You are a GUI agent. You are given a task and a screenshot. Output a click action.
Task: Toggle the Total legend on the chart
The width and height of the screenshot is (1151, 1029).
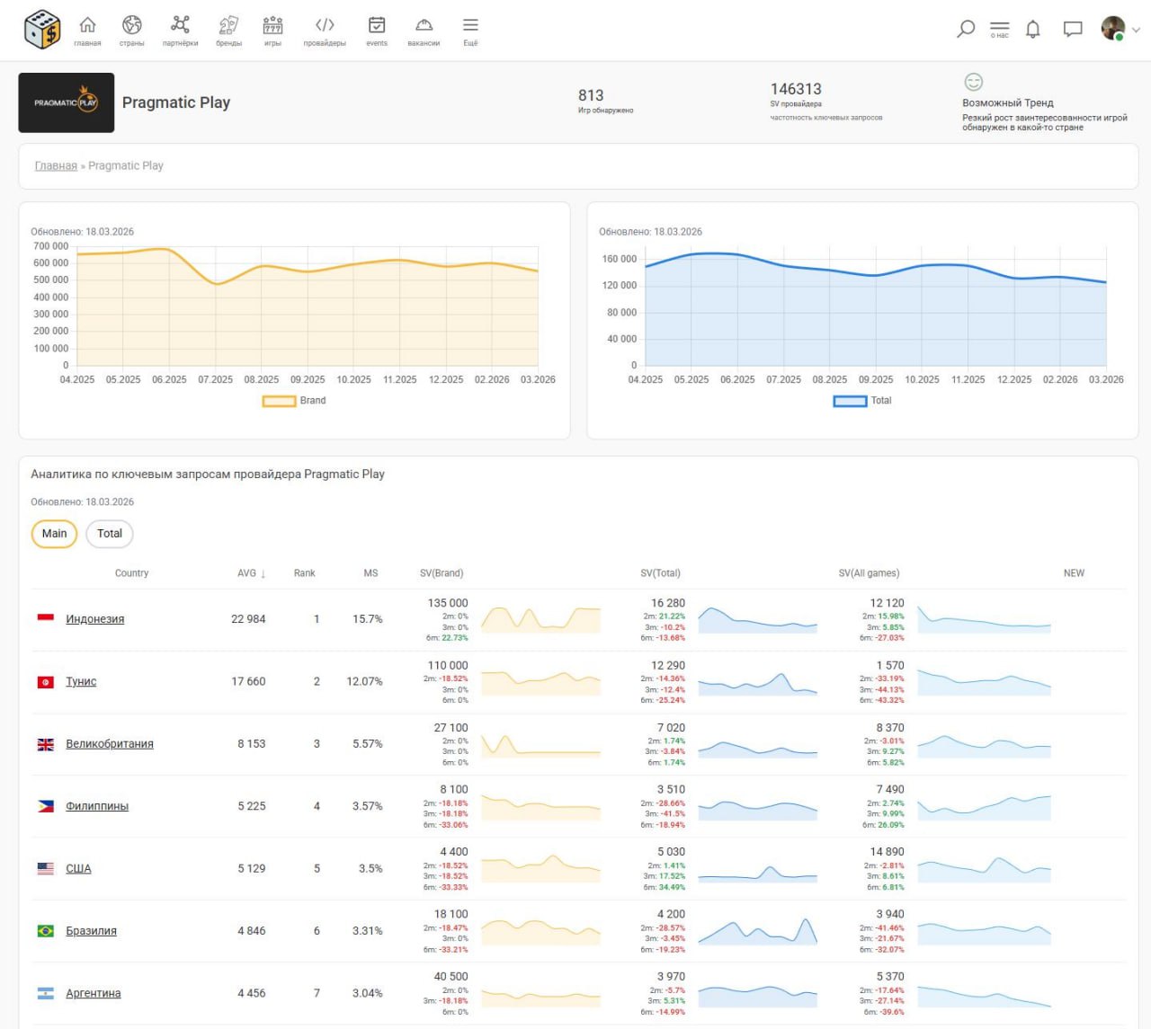coord(862,401)
